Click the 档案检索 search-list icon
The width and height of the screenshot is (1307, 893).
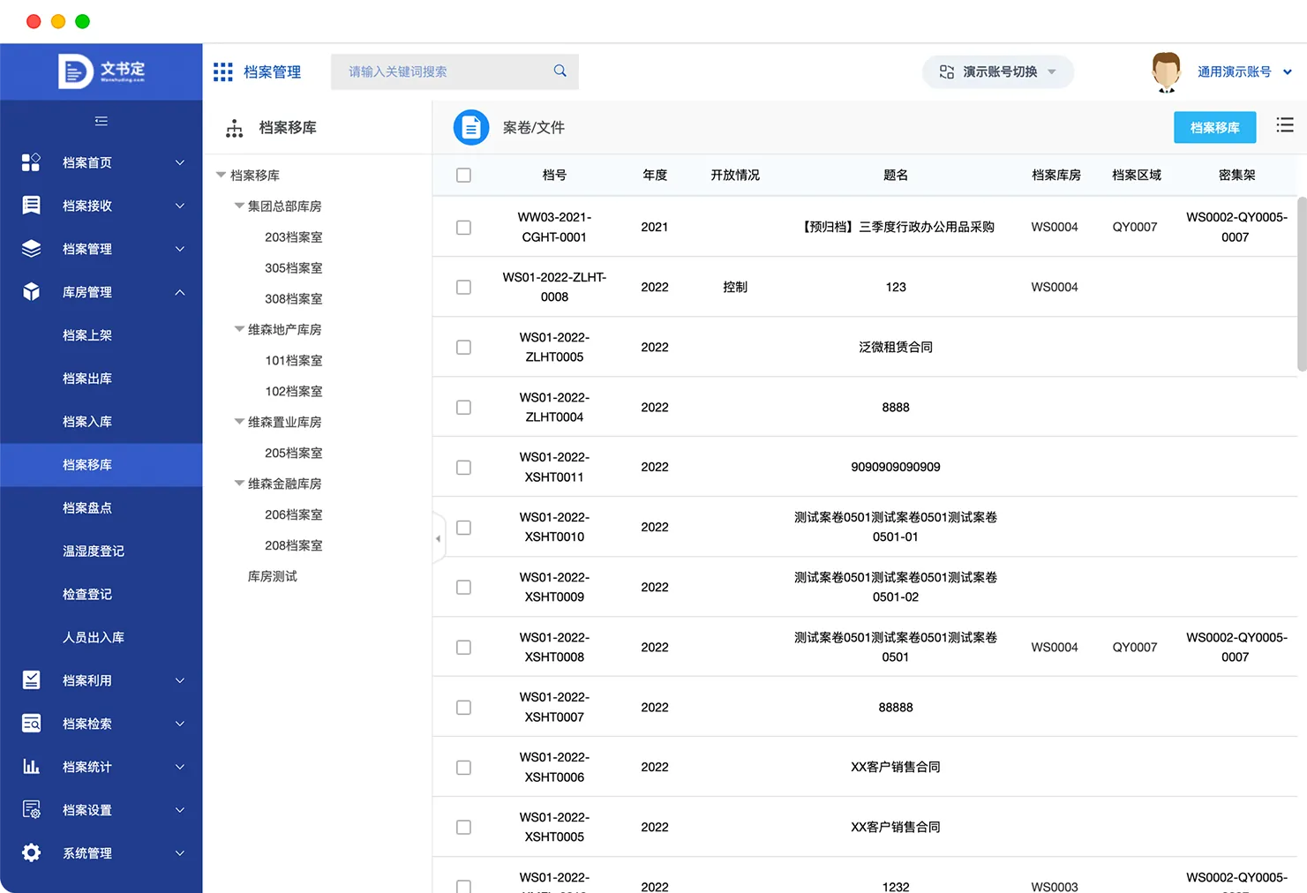[31, 724]
